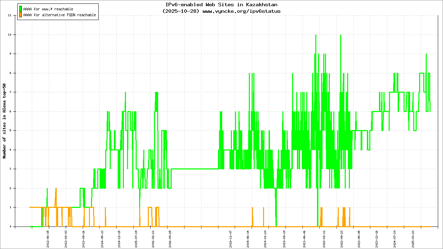Click the green legend color swatch

pyautogui.click(x=21, y=9)
